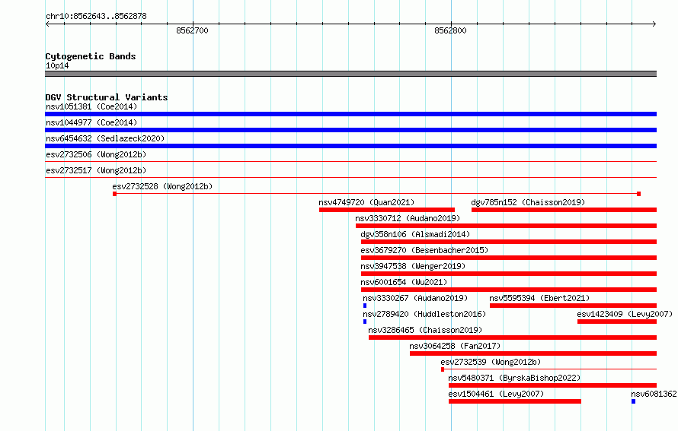Click the left arrow on the ruler
The width and height of the screenshot is (678, 431).
(x=47, y=24)
